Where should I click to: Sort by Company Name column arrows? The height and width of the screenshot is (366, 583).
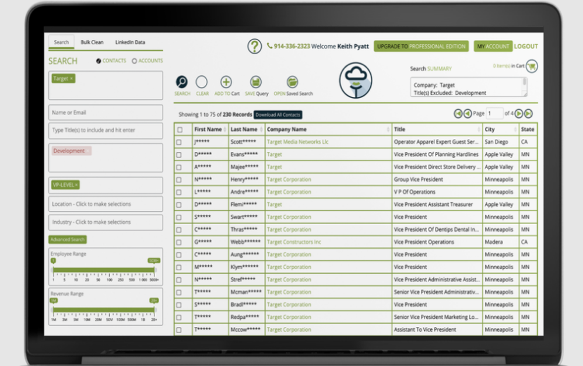point(388,129)
